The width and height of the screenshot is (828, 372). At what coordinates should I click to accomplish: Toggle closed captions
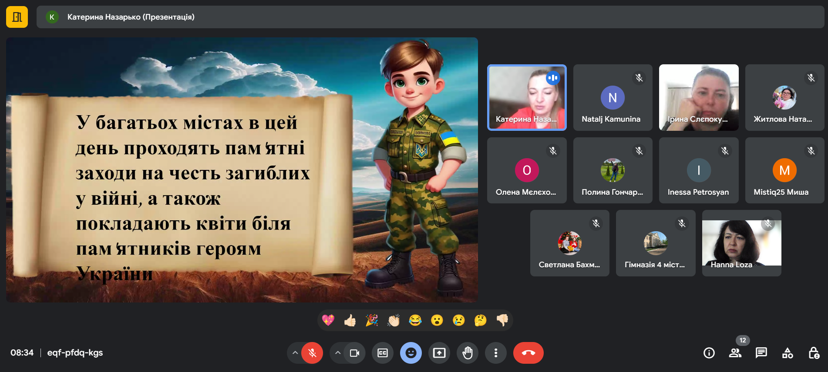coord(382,353)
